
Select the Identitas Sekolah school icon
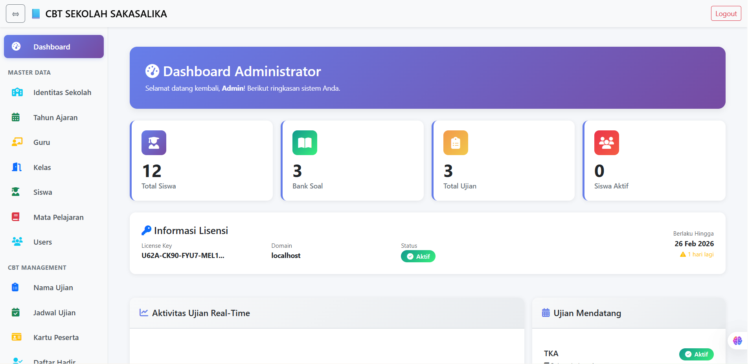point(17,92)
